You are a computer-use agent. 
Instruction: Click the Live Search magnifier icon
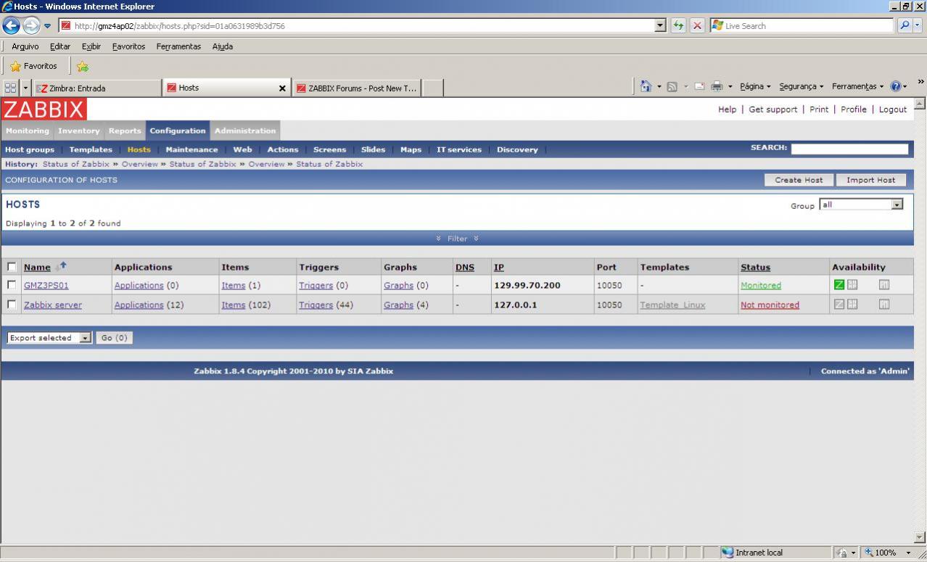pyautogui.click(x=905, y=25)
